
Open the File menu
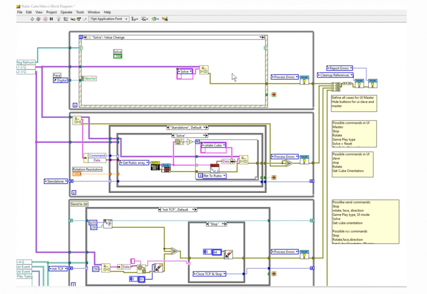(20, 12)
